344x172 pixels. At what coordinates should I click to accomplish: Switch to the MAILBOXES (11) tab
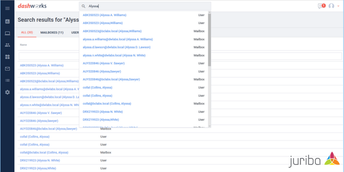[x=52, y=32]
